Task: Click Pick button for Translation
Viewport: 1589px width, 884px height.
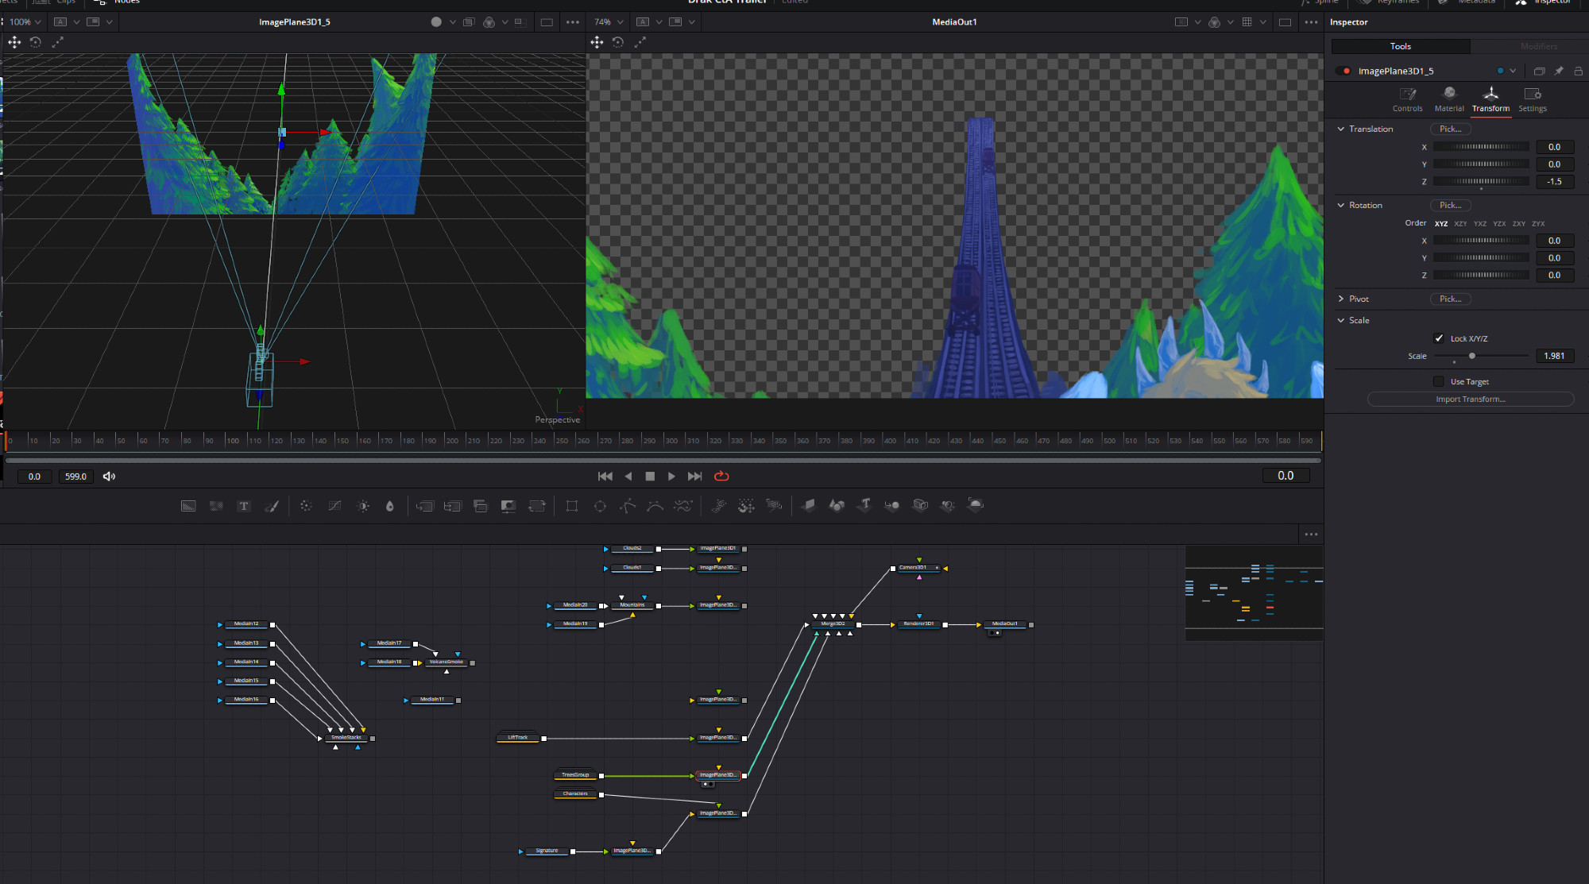Action: pos(1451,129)
